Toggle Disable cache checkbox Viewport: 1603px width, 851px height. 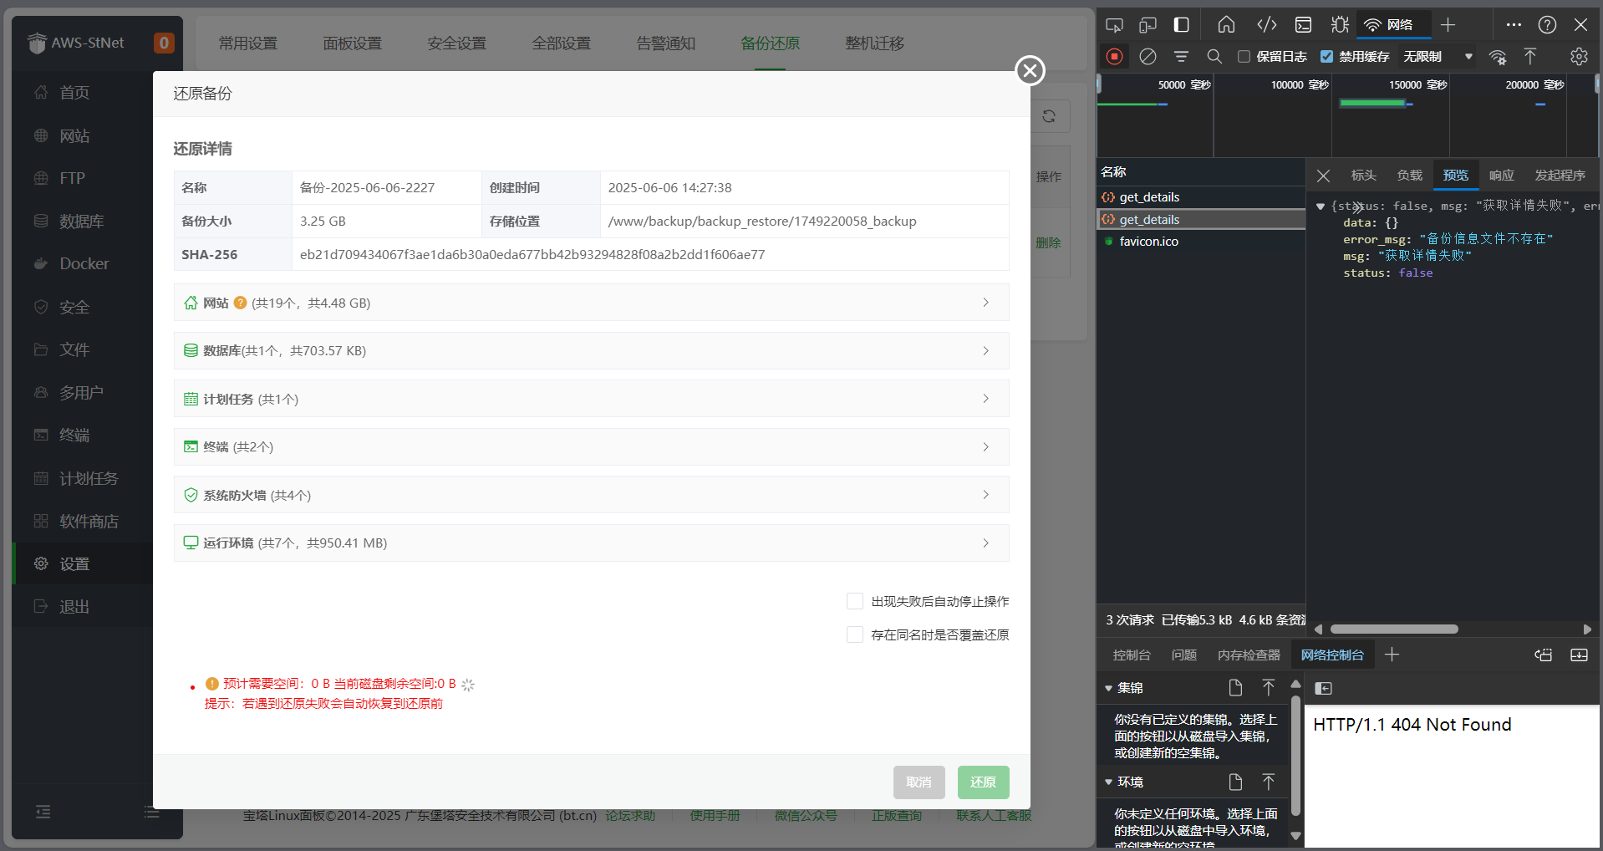[1326, 57]
